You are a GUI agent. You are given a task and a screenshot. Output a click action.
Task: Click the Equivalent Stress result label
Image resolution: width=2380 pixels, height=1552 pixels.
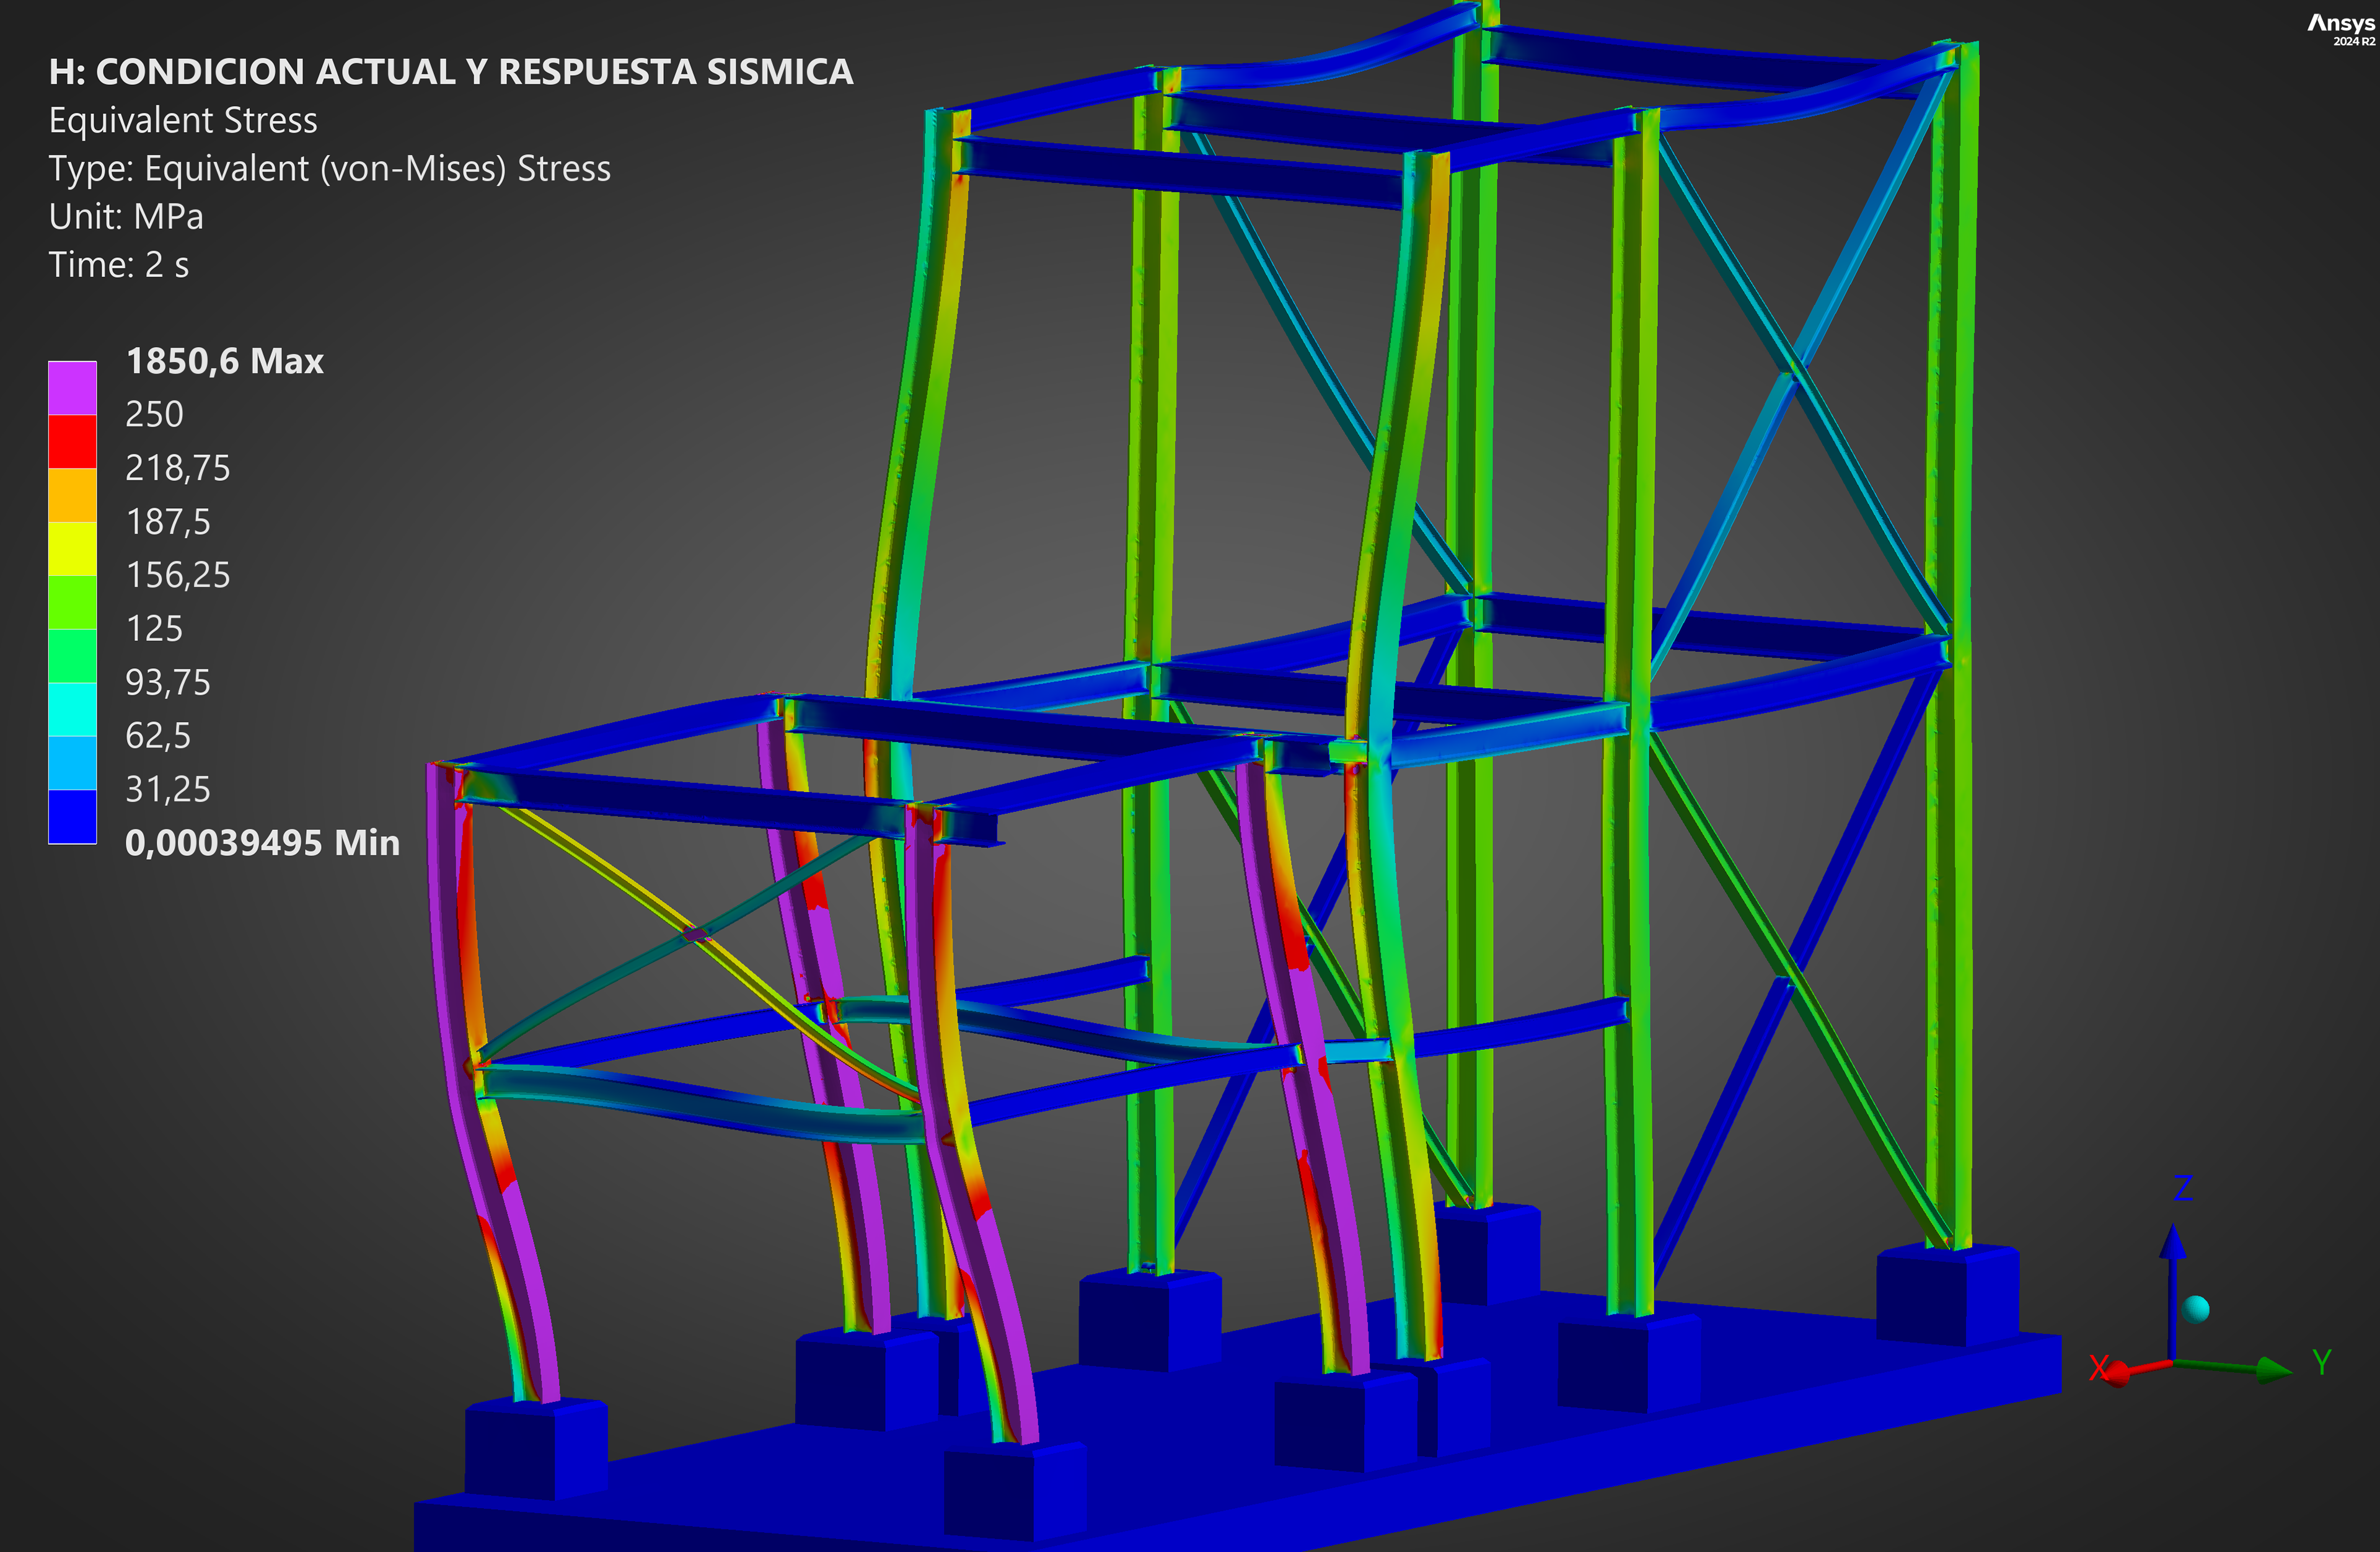[x=183, y=120]
